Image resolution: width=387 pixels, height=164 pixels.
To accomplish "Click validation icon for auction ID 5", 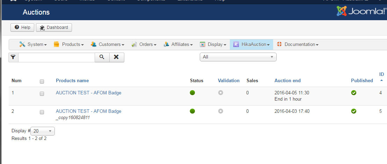I will [221, 111].
